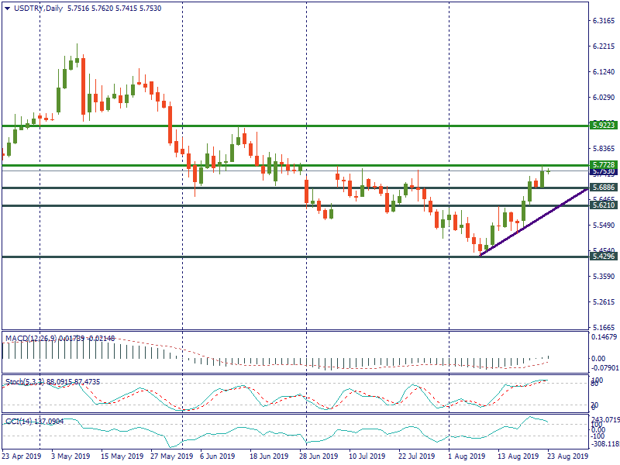
Task: Select the 5.6886 dark level label
Action: coord(604,188)
